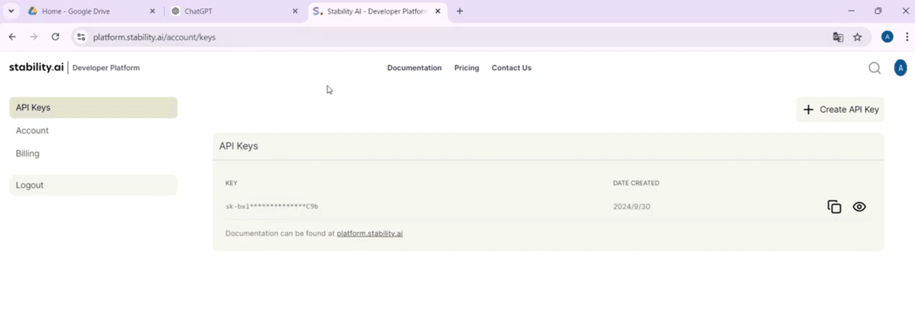Select Billing in the sidebar
The image size is (915, 312).
pos(27,154)
